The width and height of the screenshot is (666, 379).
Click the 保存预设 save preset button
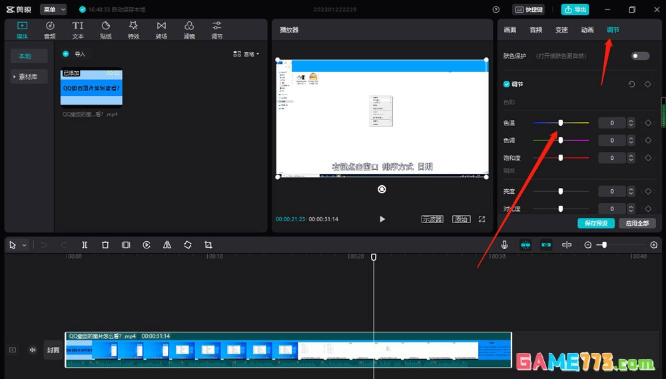pos(595,223)
